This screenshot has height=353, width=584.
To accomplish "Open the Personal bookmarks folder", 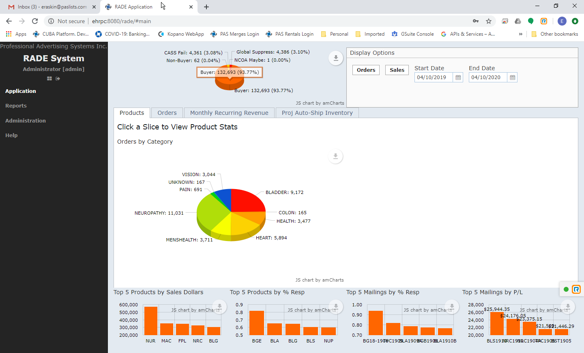I will point(335,34).
